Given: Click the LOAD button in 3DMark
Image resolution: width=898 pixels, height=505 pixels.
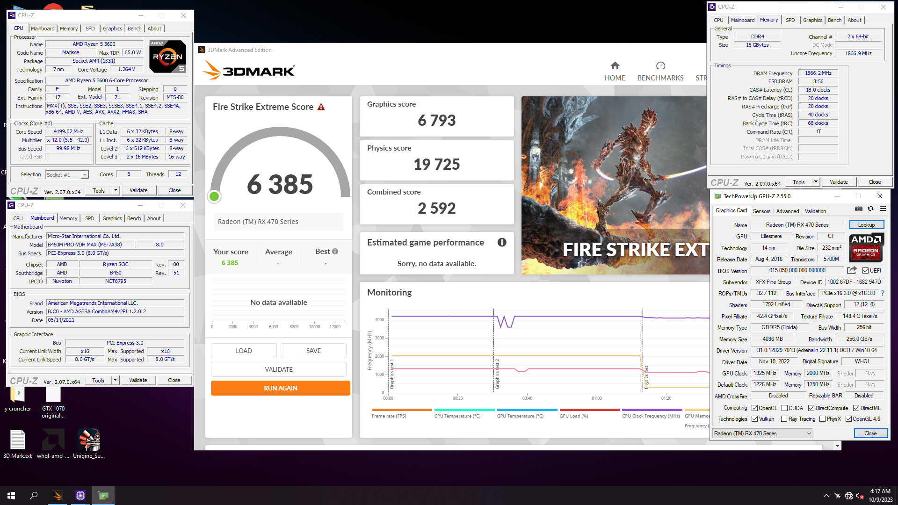Looking at the screenshot, I should (244, 351).
